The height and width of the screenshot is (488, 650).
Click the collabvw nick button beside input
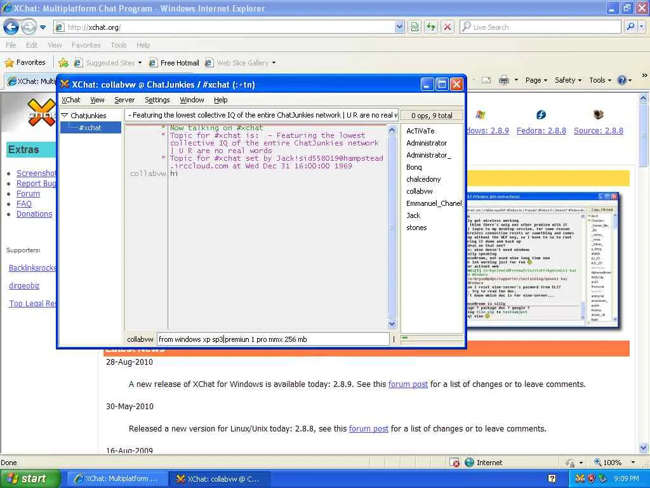click(x=140, y=339)
